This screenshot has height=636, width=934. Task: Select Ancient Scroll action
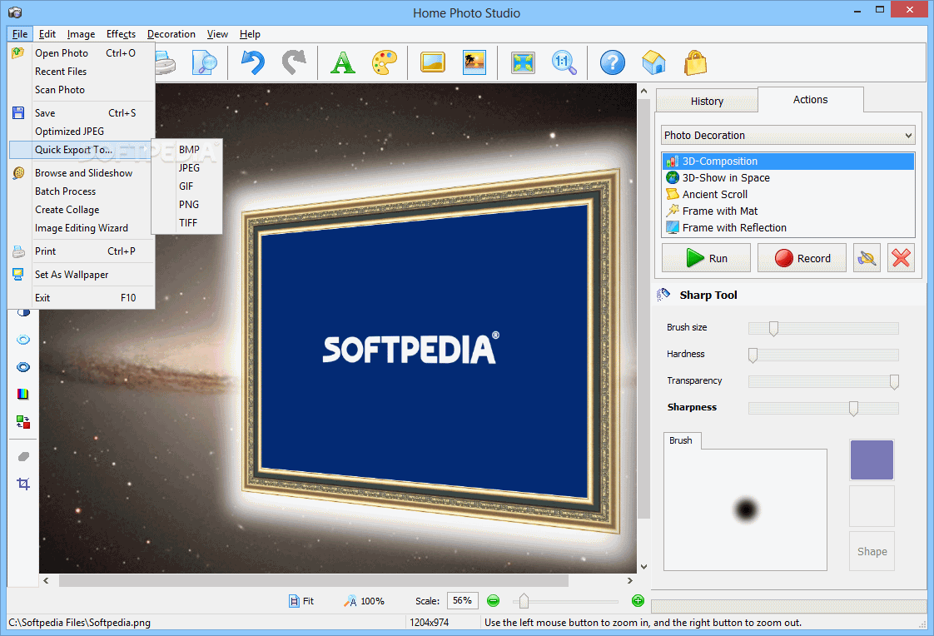[x=788, y=194]
